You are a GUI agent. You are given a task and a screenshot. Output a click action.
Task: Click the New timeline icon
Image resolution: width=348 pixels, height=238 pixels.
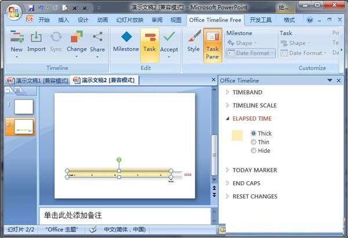tap(17, 37)
